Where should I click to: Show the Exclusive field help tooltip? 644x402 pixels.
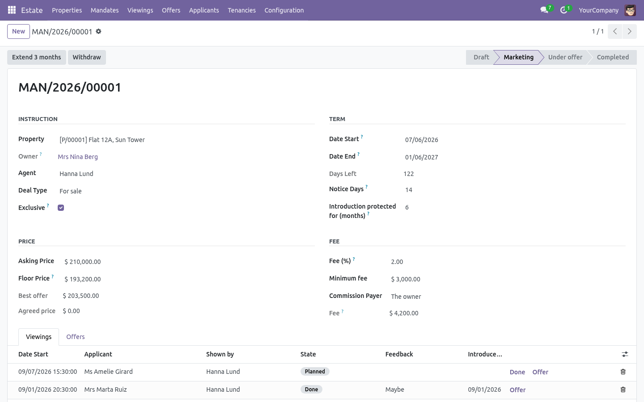pyautogui.click(x=48, y=205)
